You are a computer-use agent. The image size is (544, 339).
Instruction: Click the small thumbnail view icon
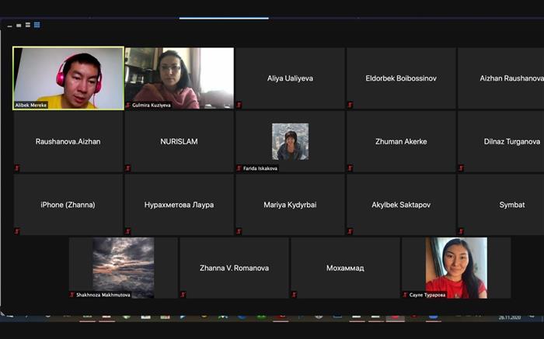click(x=19, y=25)
